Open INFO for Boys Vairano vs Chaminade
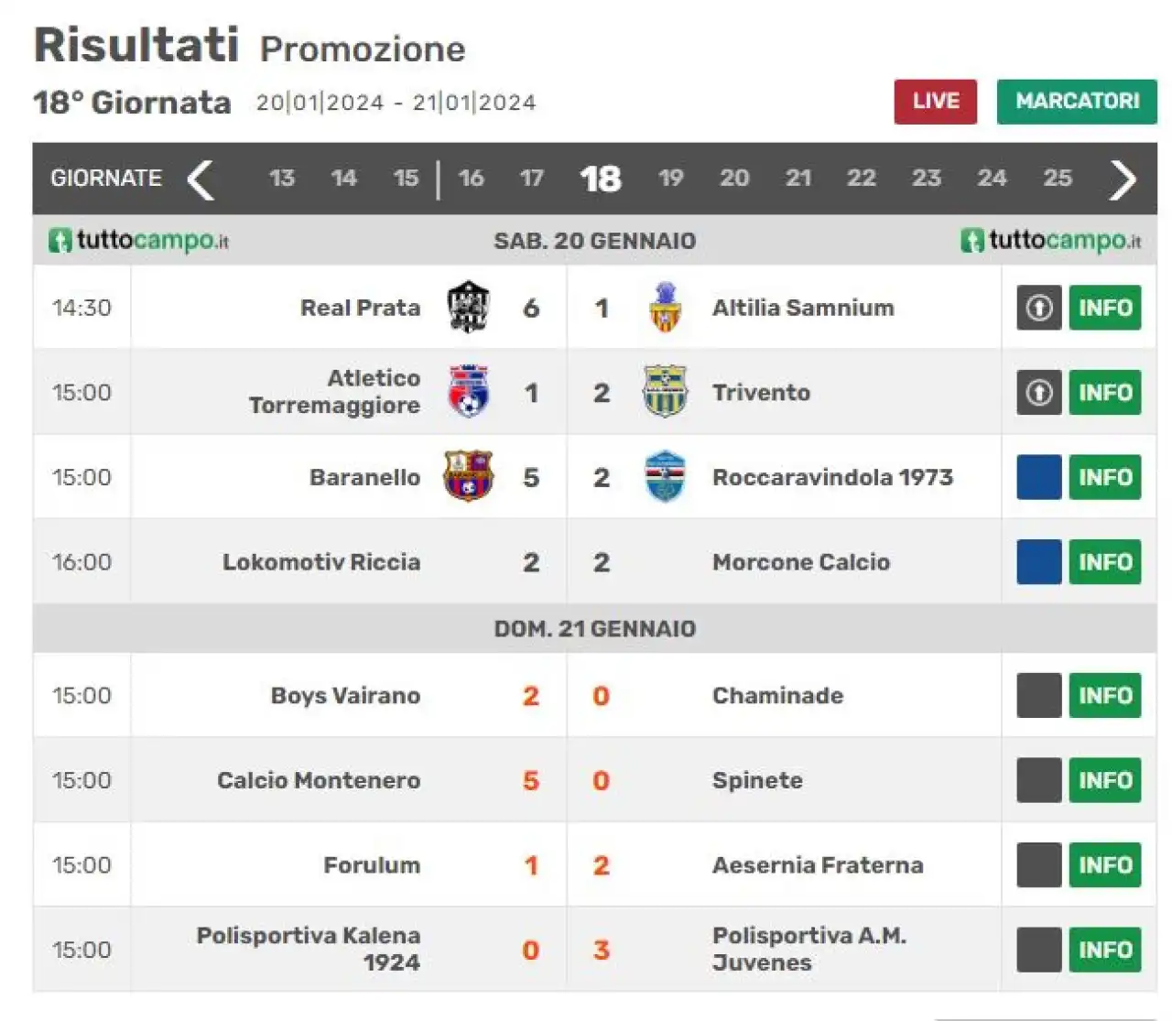 (x=1105, y=695)
